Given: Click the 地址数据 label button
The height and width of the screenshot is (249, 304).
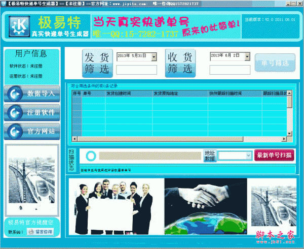Looking at the screenshot, I should [210, 155].
